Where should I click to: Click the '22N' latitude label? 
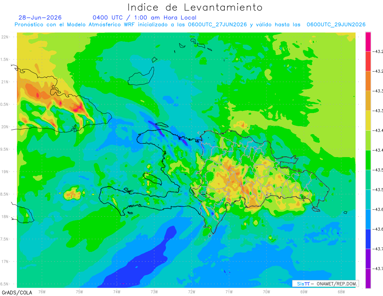pos(5,37)
